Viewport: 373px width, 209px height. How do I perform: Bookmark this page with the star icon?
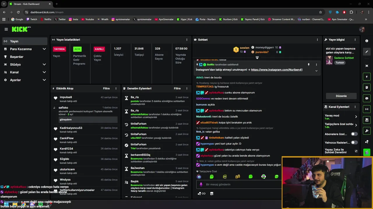(321, 12)
